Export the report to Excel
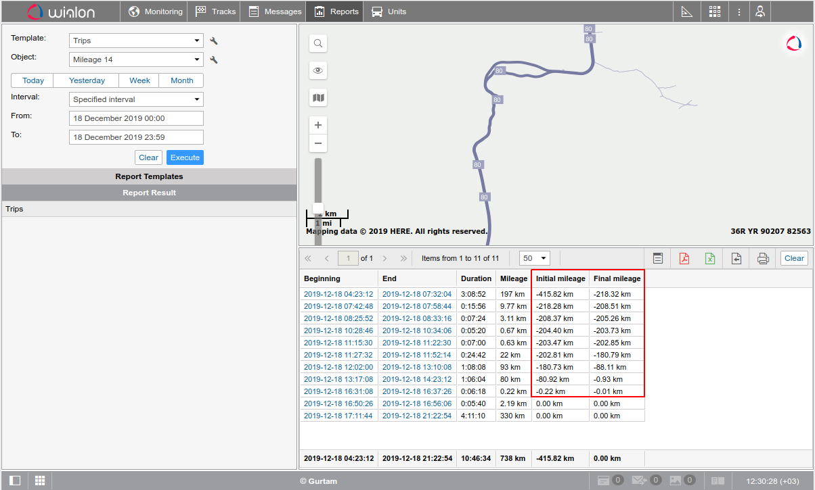The image size is (815, 490). point(710,258)
